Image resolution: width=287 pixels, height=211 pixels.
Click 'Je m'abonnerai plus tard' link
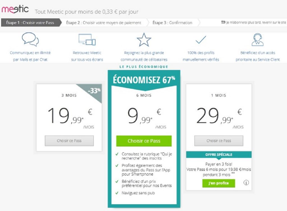pos(256,23)
